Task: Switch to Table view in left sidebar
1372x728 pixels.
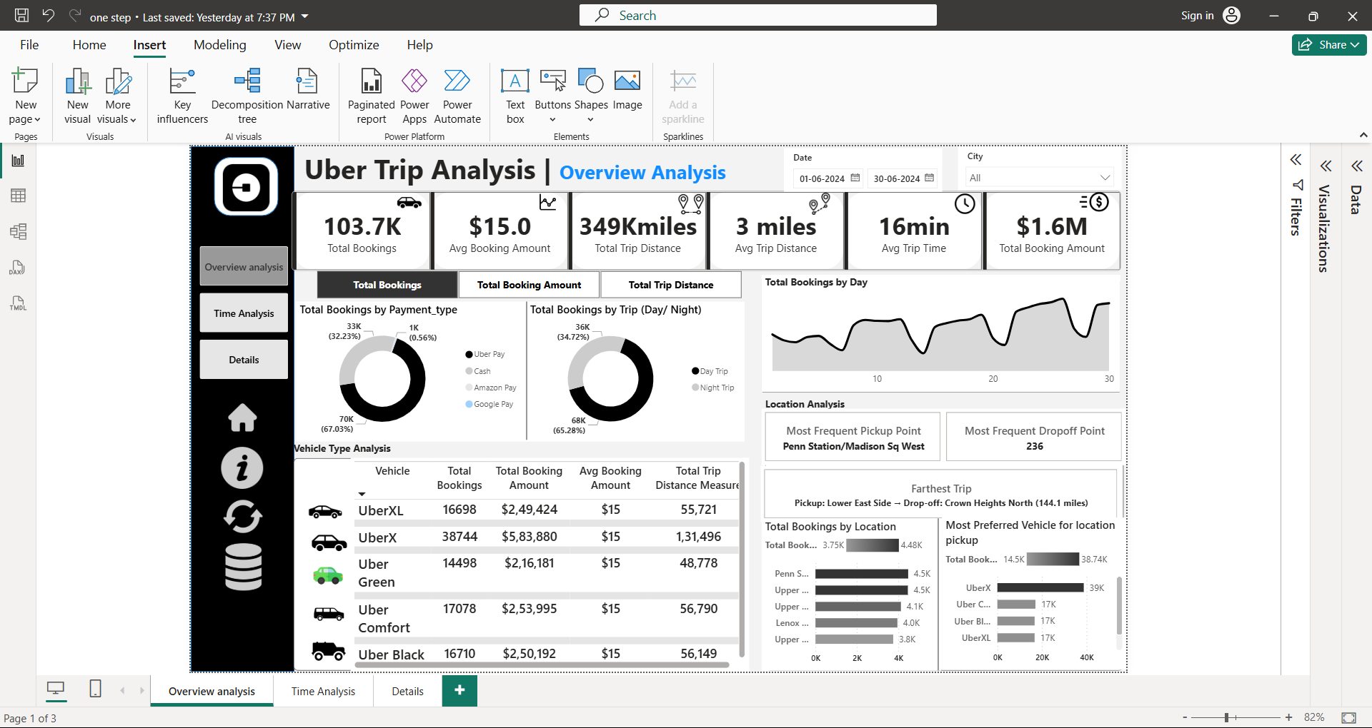Action: 19,196
